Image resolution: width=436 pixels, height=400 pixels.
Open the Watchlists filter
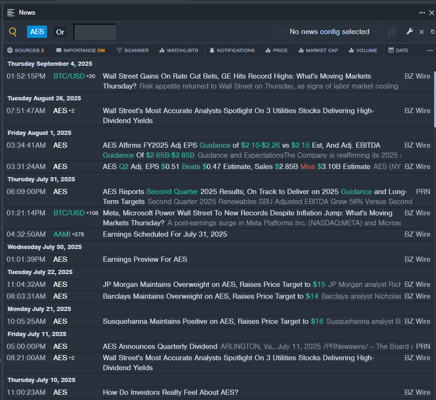[179, 50]
